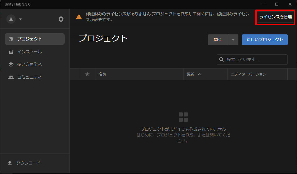This screenshot has width=297, height=174.
Task: Click the search magnifier icon
Action: pos(222,60)
